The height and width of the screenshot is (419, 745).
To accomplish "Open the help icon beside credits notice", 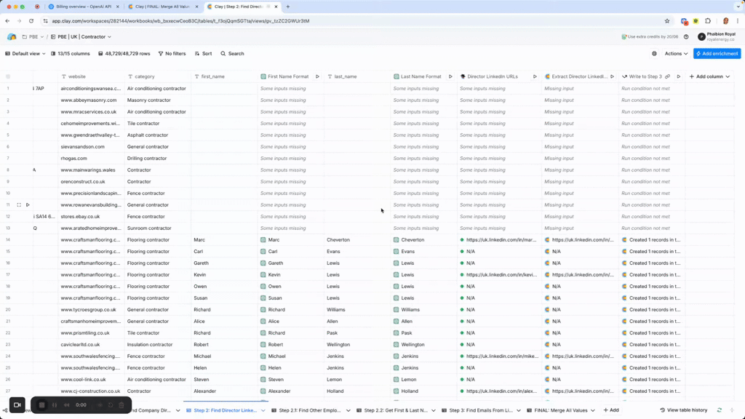I will click(686, 36).
